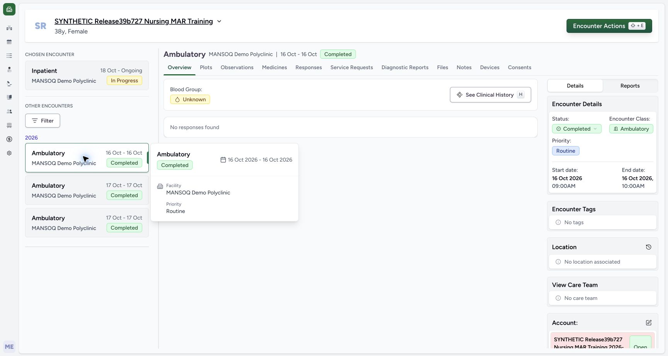Open the Filter encounters button
Image resolution: width=668 pixels, height=356 pixels.
pyautogui.click(x=43, y=121)
